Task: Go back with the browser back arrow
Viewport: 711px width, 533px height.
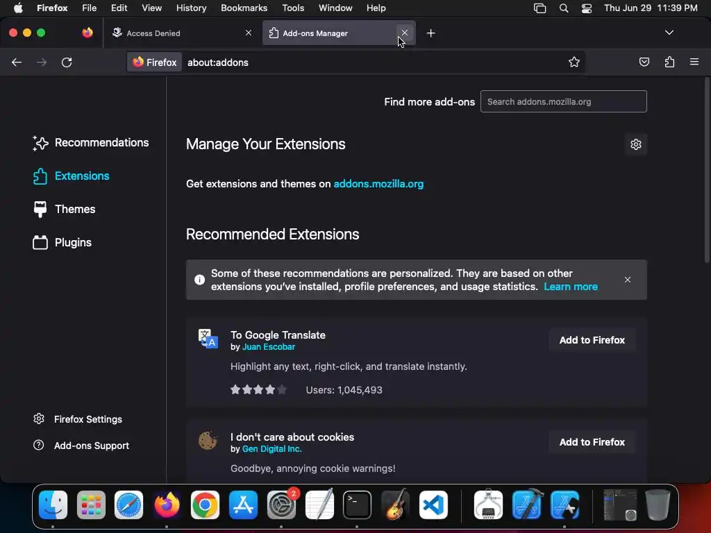Action: tap(17, 62)
